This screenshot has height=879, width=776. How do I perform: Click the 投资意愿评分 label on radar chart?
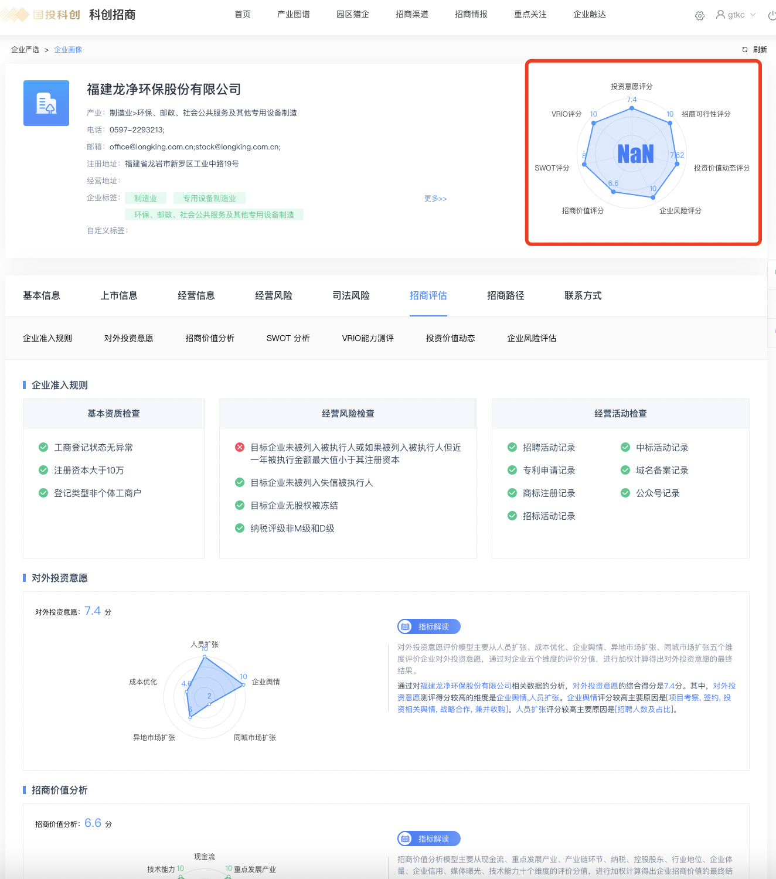pyautogui.click(x=632, y=87)
